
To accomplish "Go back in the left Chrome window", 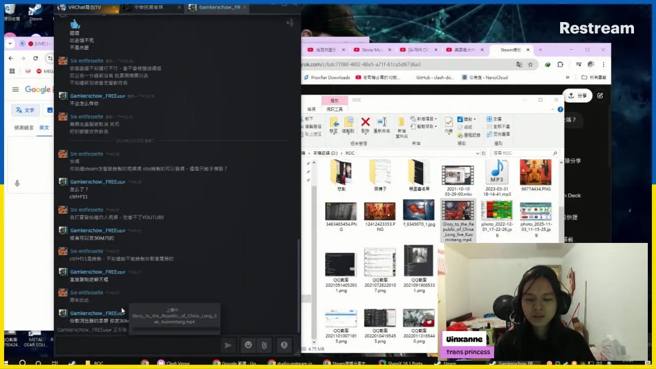I will (x=11, y=58).
